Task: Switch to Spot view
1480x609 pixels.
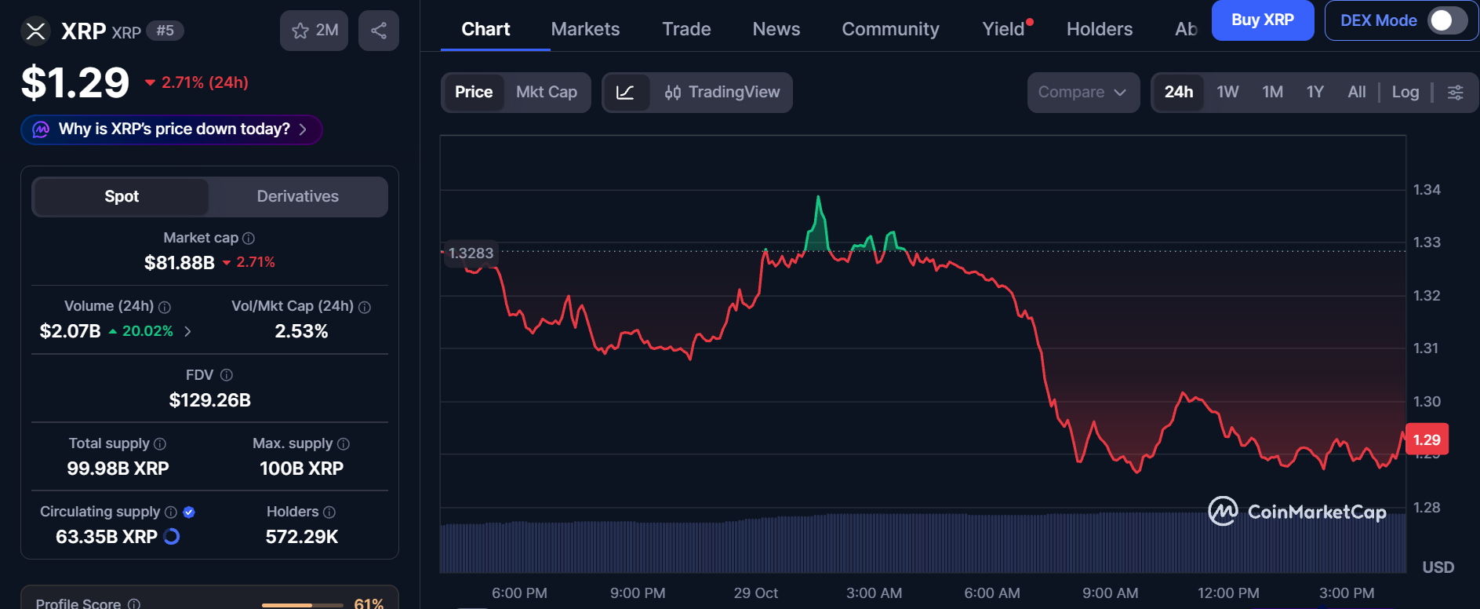Action: pos(122,197)
